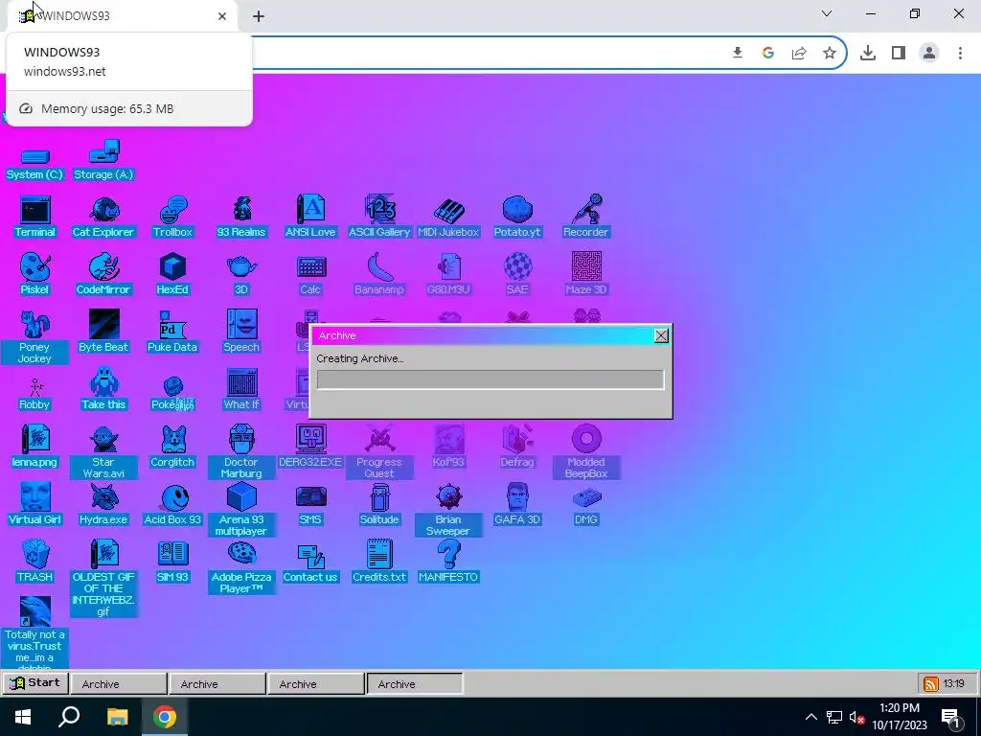Toggle Chrome side panel

coord(899,53)
